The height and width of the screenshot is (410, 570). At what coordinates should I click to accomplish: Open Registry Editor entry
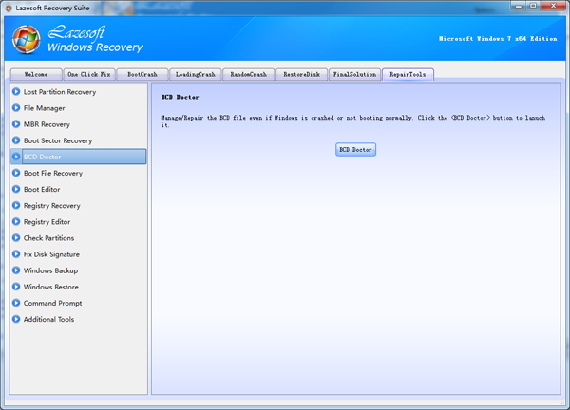pyautogui.click(x=47, y=222)
